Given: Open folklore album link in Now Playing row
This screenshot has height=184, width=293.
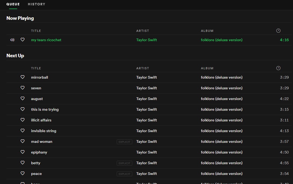Looking at the screenshot, I should [222, 40].
